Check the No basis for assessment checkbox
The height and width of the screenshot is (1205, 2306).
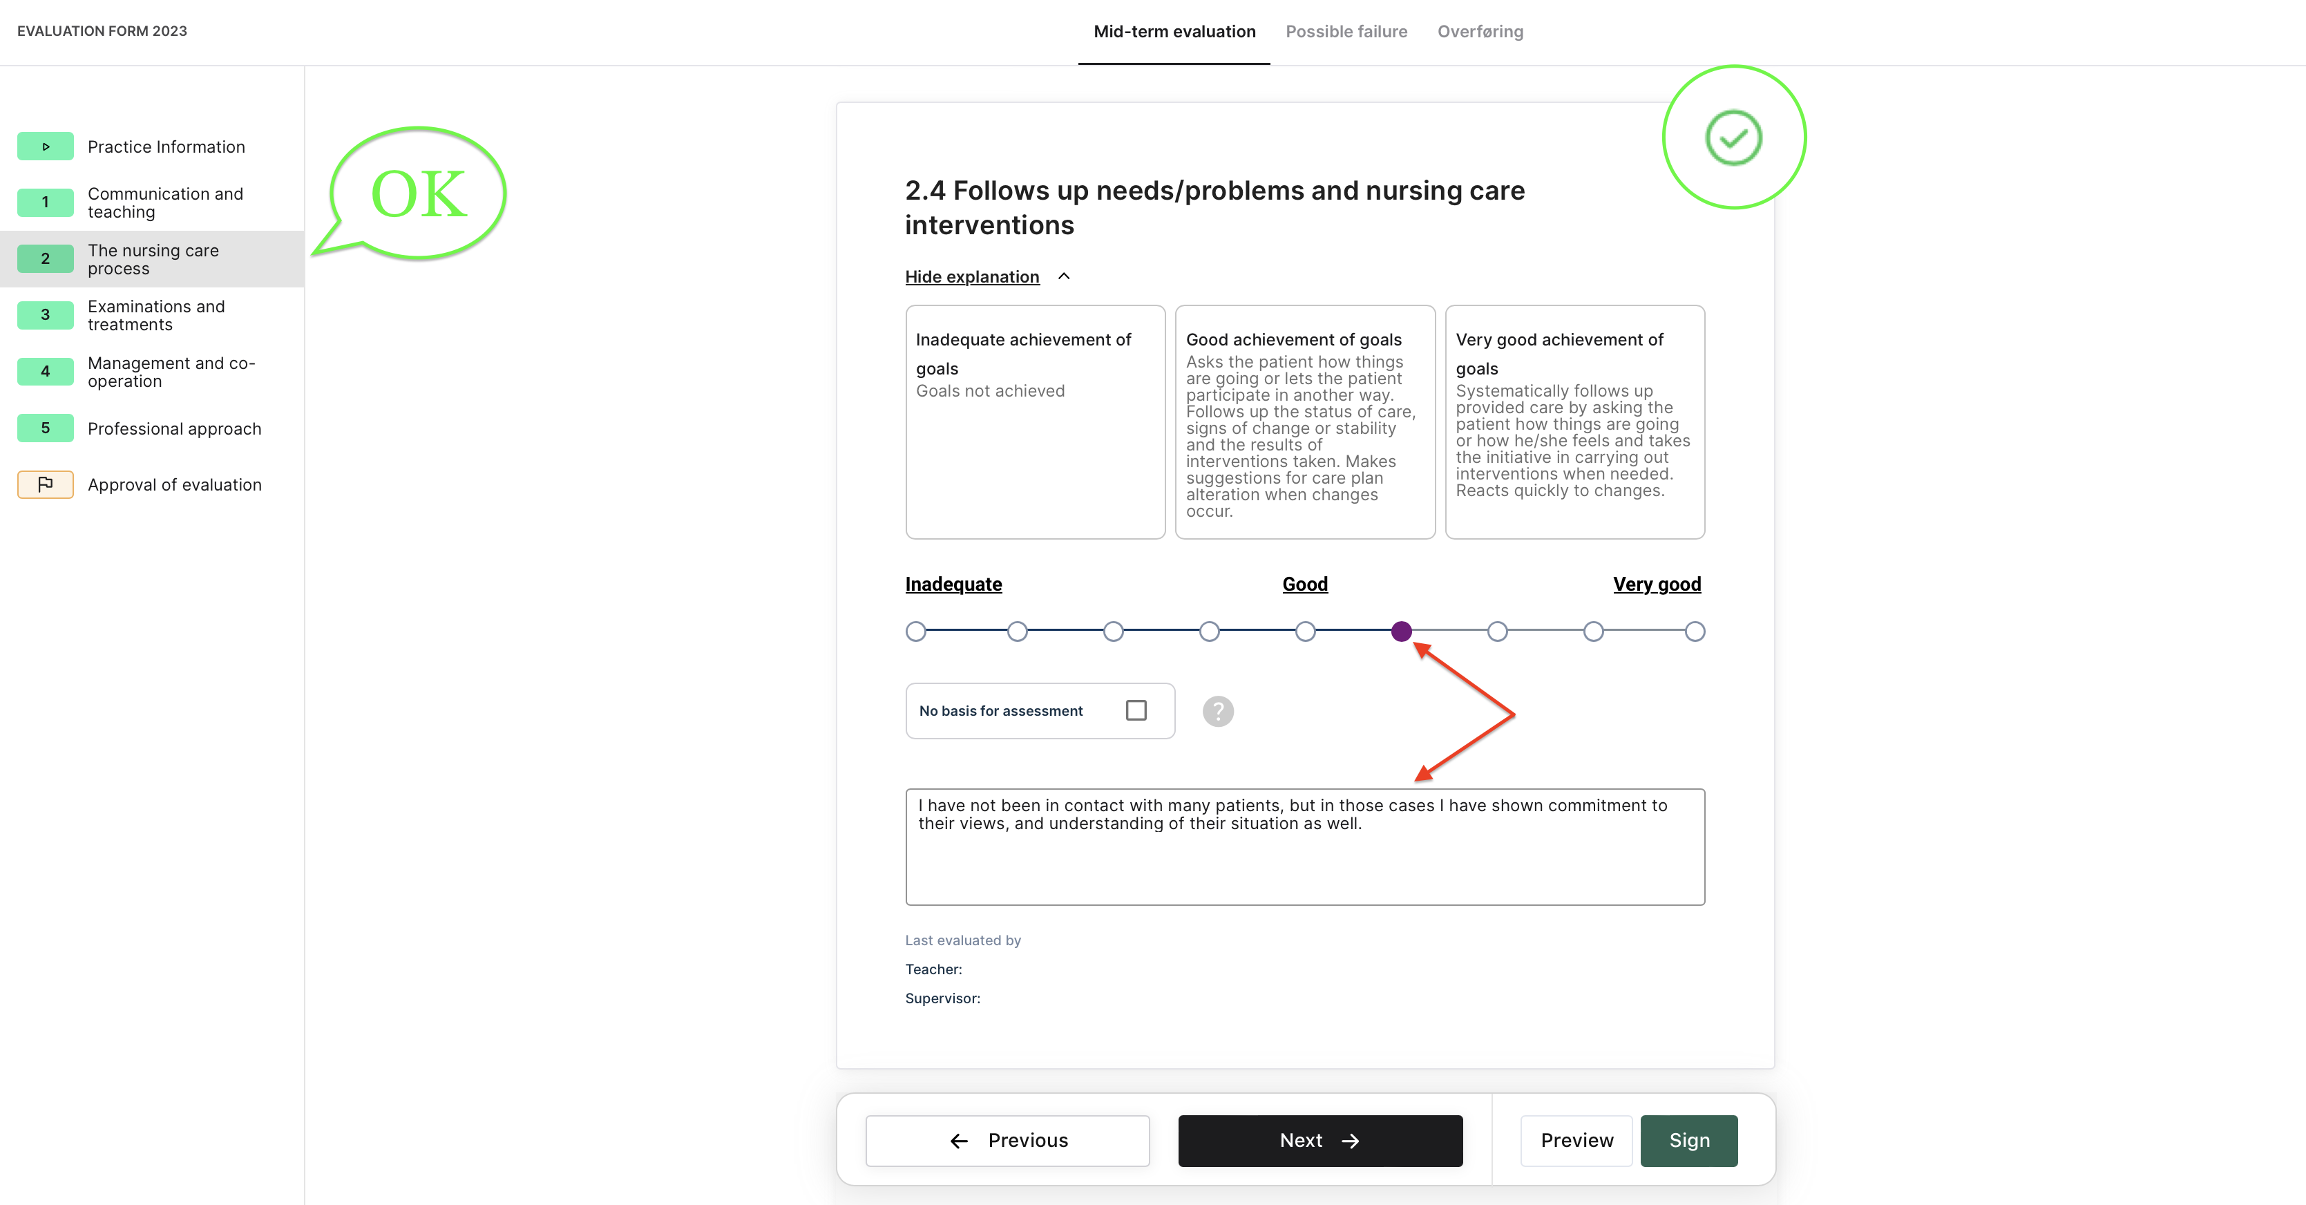1136,710
